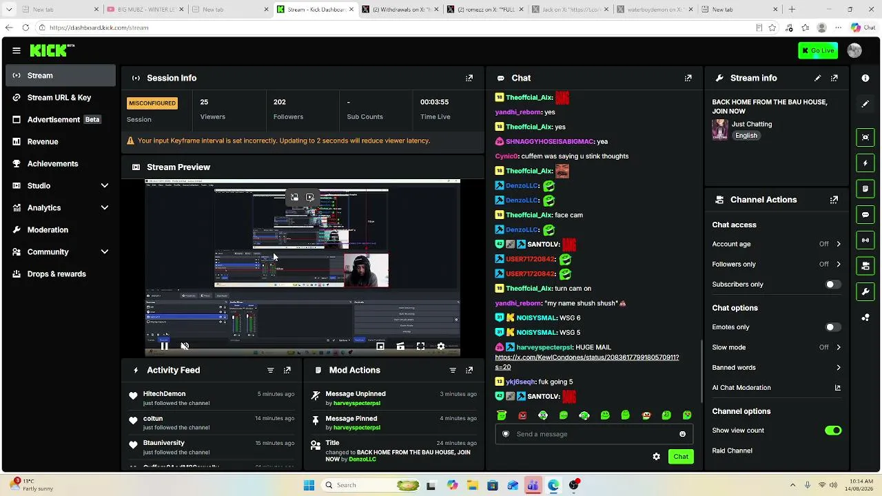Toggle the channel actions widget in right rail
Viewport: 882px width, 496px height.
point(865,266)
